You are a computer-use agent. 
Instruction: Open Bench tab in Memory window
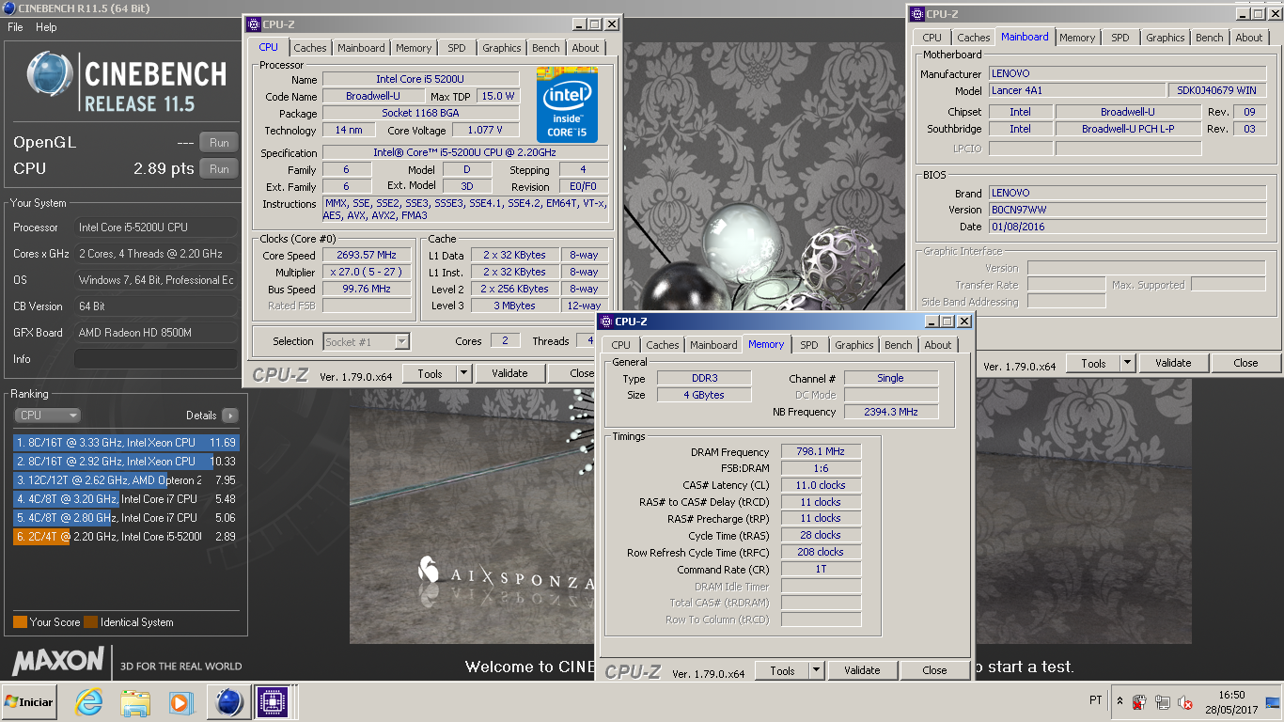898,345
